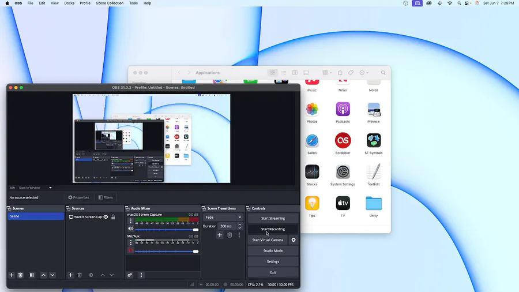Open the Audio Mixer footer three-dot menu
The image size is (519, 292).
tap(141, 275)
